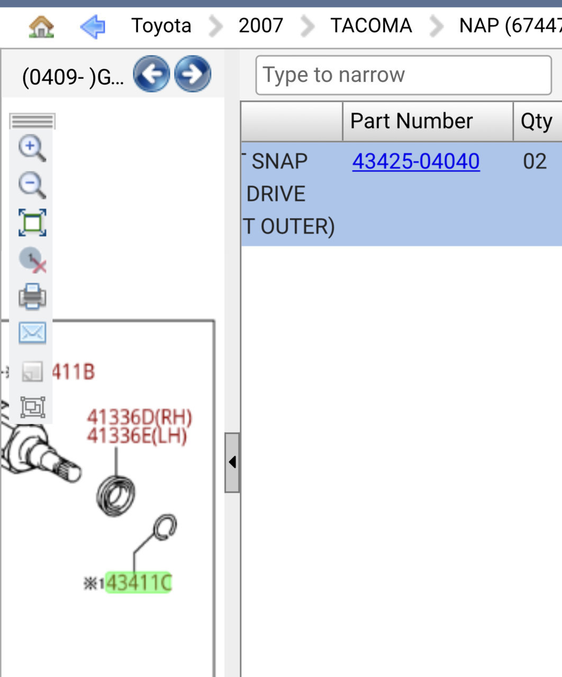
Task: Clear the selected callout highlights
Action: click(x=32, y=260)
